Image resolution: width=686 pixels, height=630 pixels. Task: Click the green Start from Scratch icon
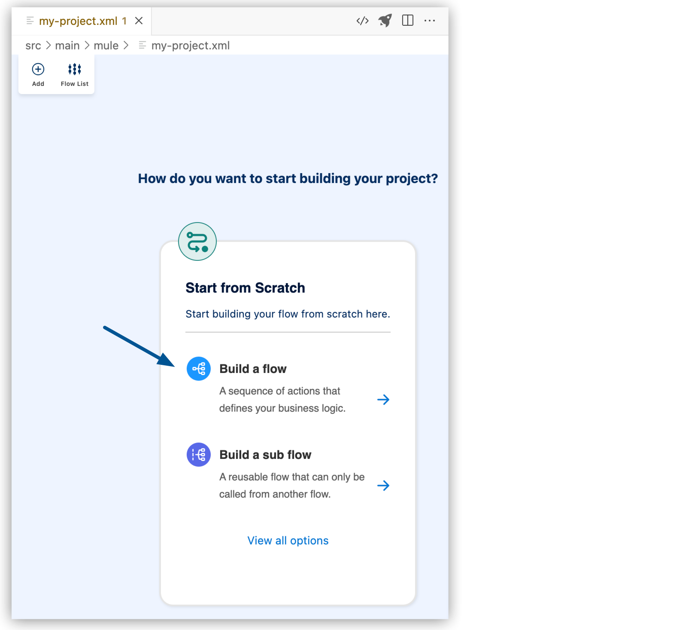click(x=197, y=242)
